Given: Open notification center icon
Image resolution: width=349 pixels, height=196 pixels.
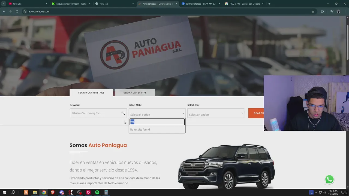Looking at the screenshot, I should [x=343, y=192].
